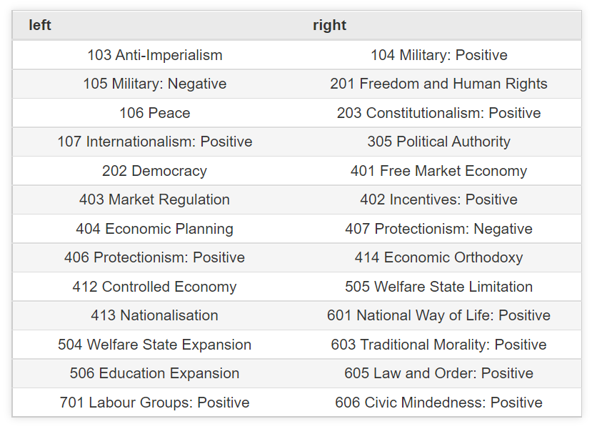Screen dimensions: 592x429
Task: Select the '106 Peace' cell
Action: tap(155, 113)
